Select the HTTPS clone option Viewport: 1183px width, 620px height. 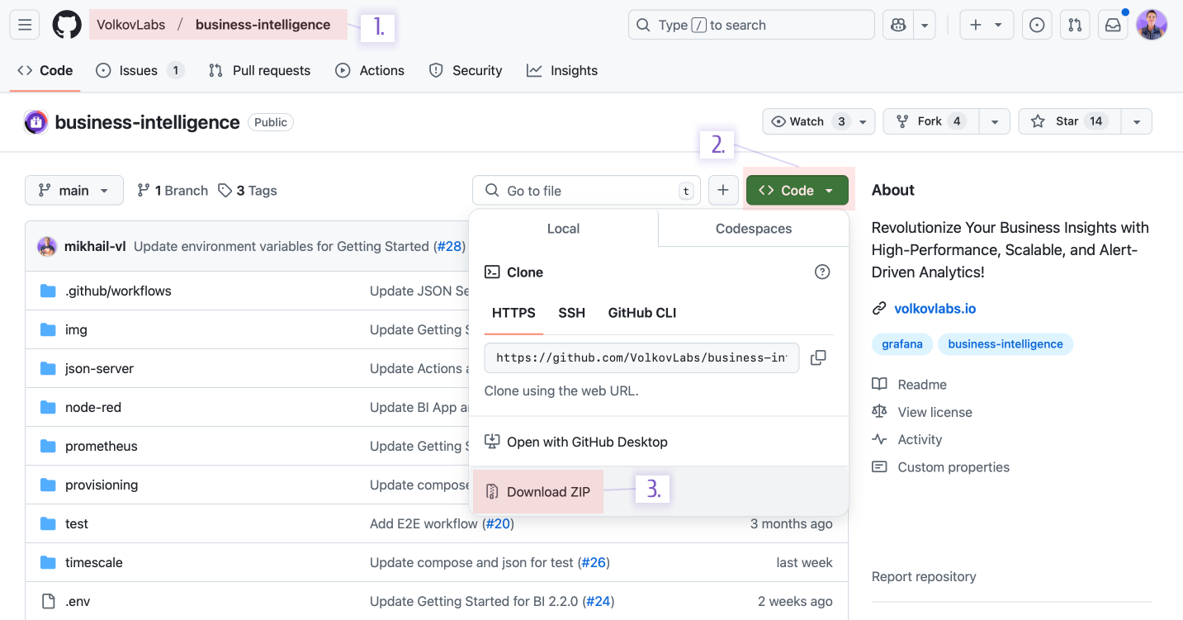pyautogui.click(x=513, y=313)
